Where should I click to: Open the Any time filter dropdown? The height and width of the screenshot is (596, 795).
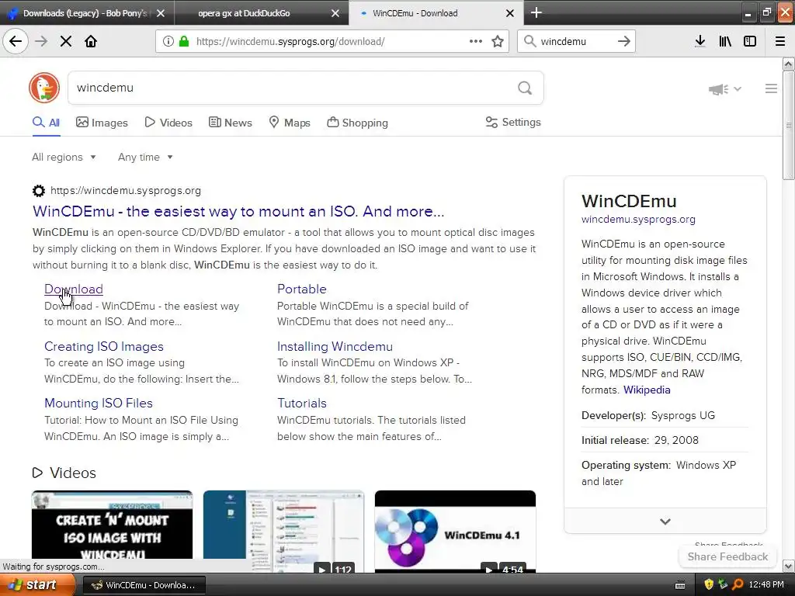point(145,157)
